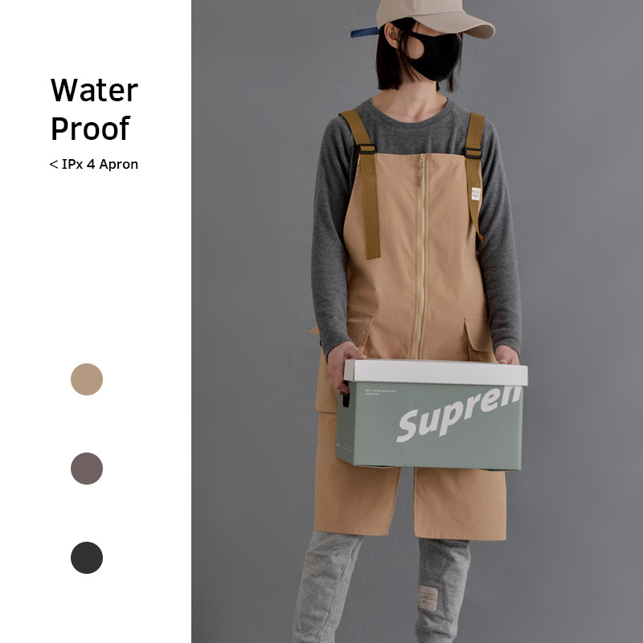Screen dimensions: 643x643
Task: Click the white lid of the box
Action: 436,372
